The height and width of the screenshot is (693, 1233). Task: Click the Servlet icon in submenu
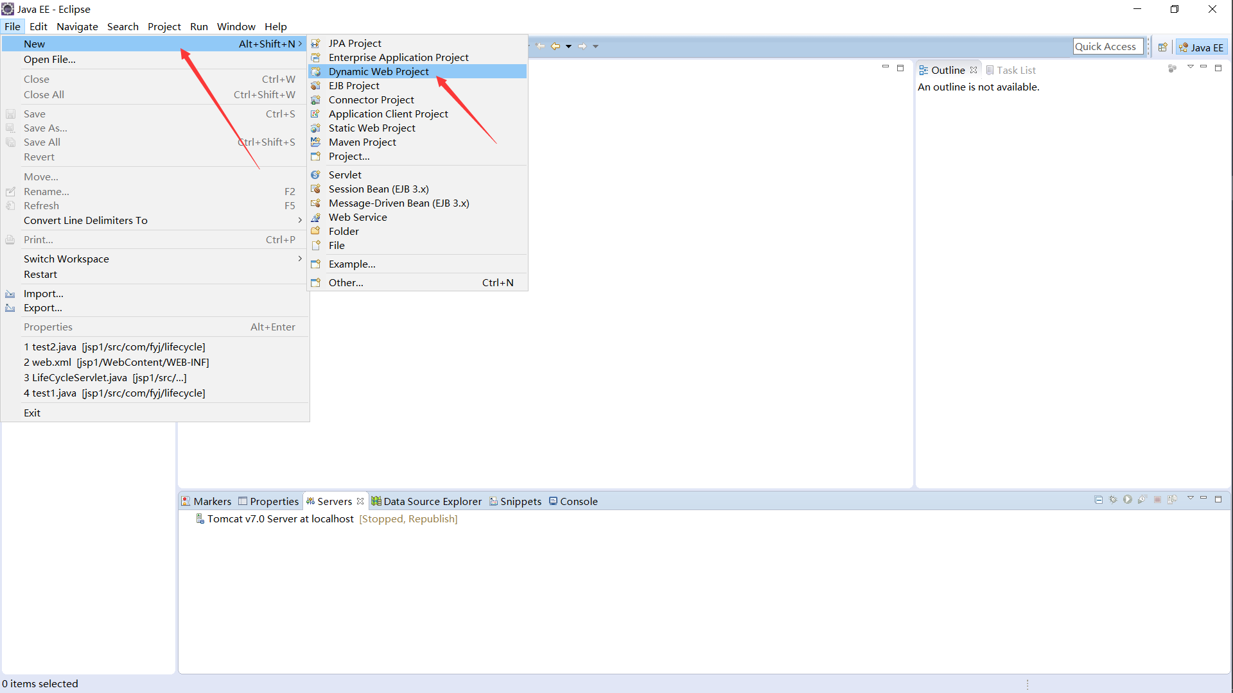(x=316, y=175)
